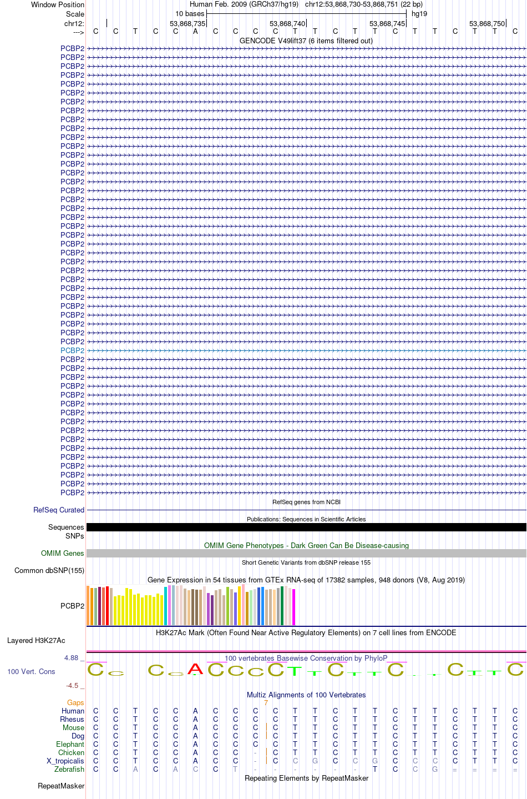The image size is (527, 799).
Task: Select the Elephant alignment row label
Action: point(70,744)
